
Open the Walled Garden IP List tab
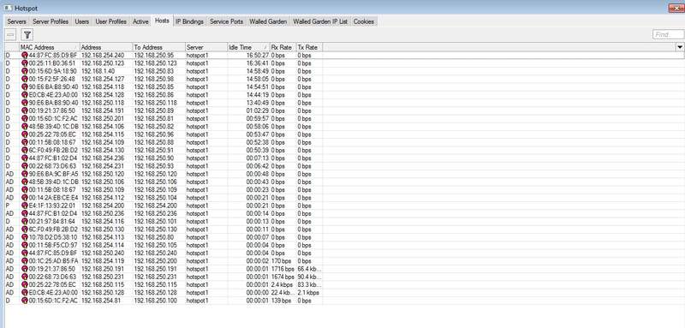pos(320,21)
